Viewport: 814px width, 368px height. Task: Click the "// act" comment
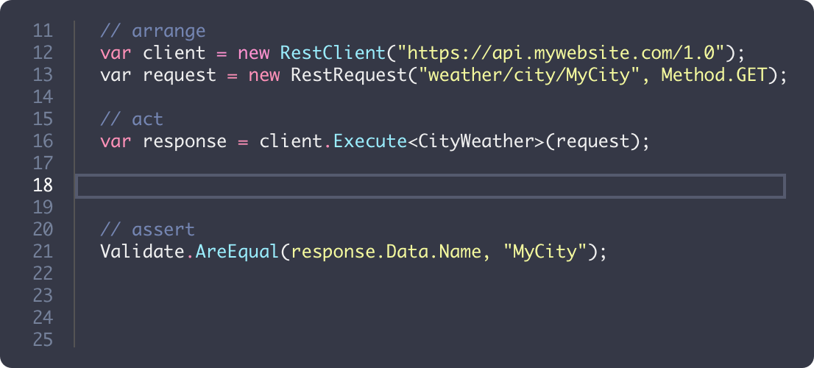[132, 119]
